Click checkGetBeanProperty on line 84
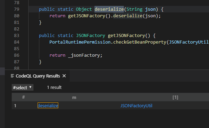The height and width of the screenshot is (128, 209). pyautogui.click(x=140, y=42)
